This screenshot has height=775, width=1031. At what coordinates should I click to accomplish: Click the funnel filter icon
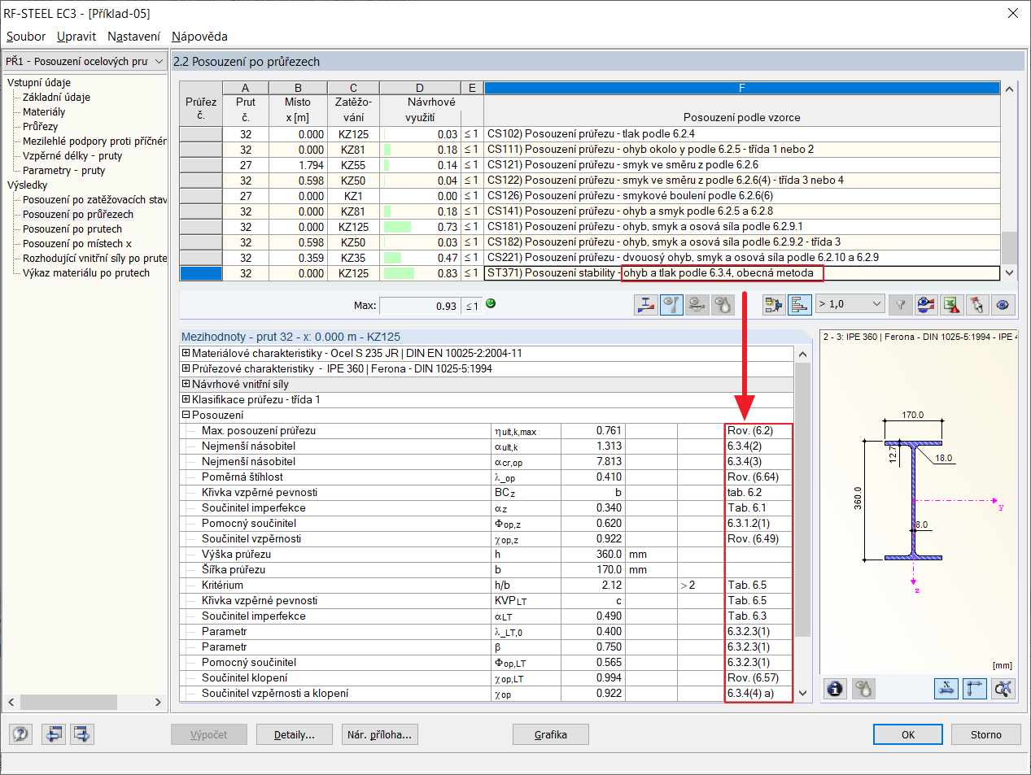point(900,304)
